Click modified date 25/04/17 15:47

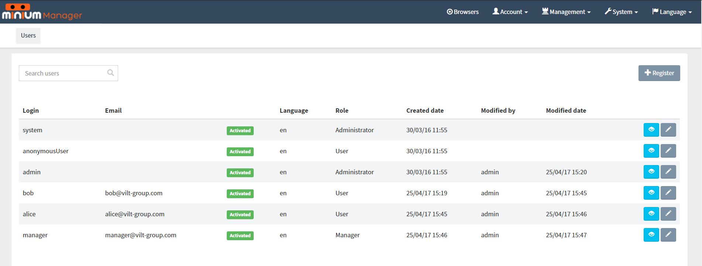coord(566,235)
